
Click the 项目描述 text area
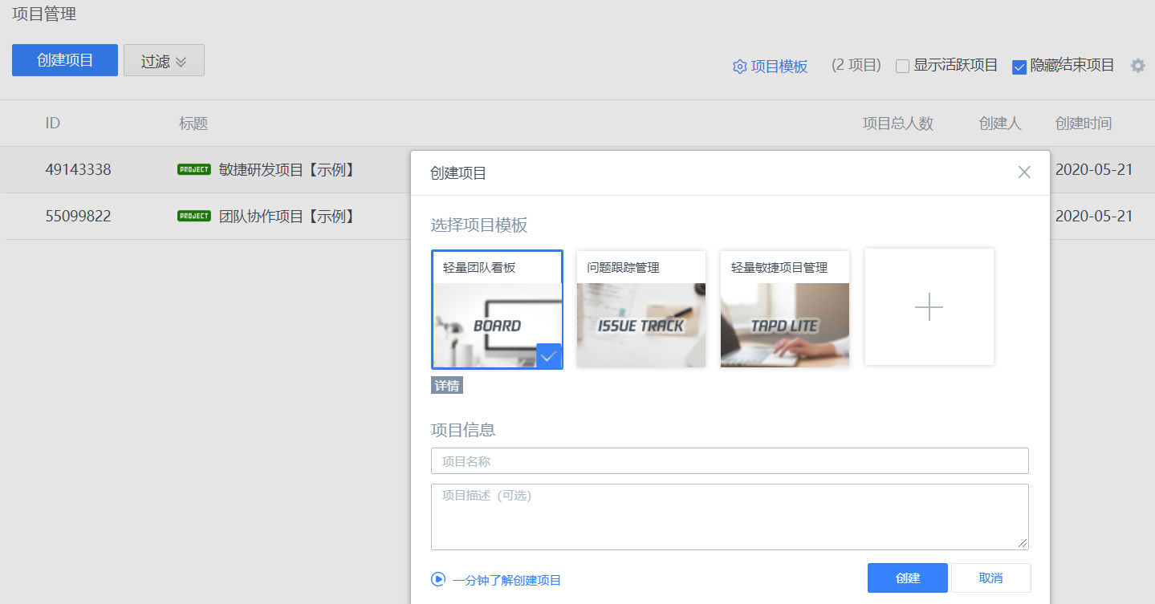pyautogui.click(x=729, y=517)
